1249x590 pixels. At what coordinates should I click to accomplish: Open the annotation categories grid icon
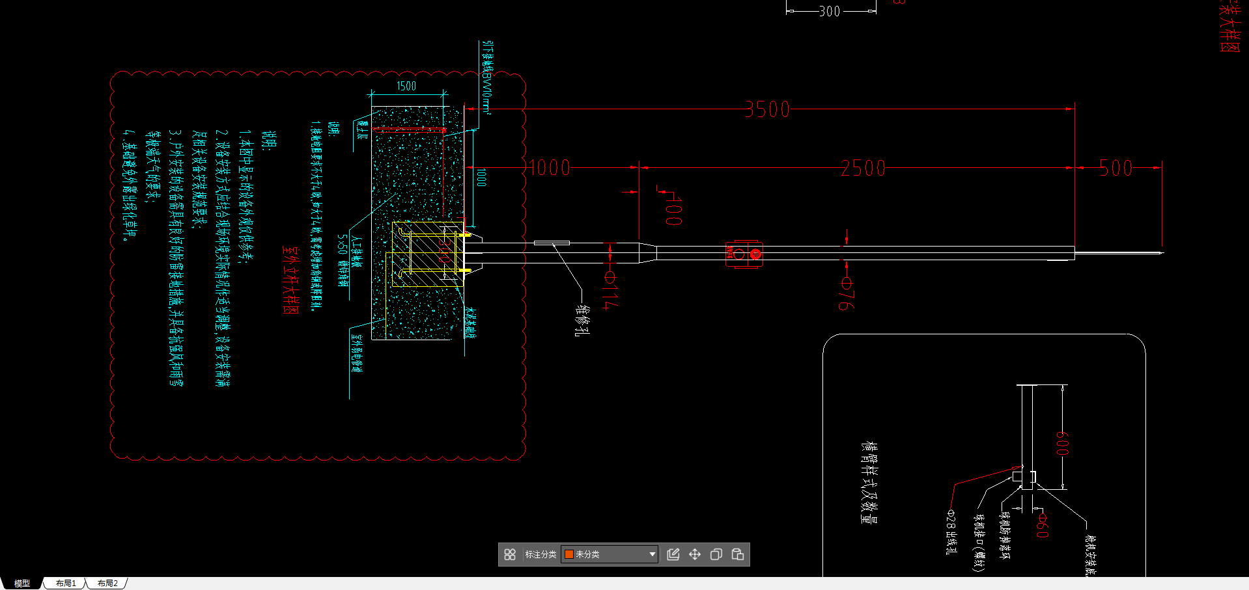(x=510, y=554)
